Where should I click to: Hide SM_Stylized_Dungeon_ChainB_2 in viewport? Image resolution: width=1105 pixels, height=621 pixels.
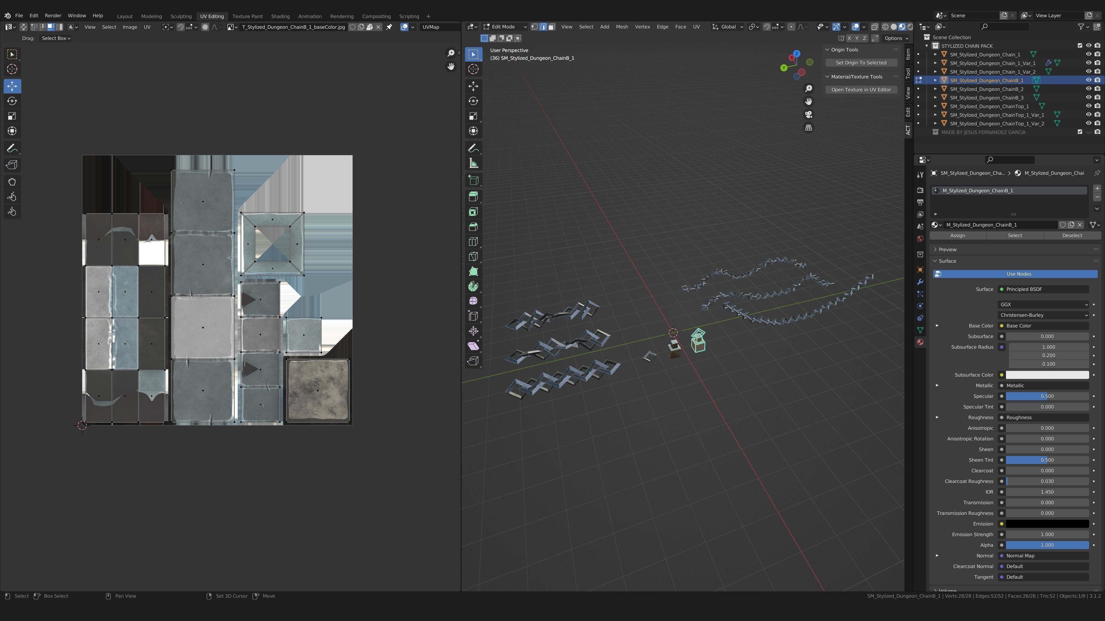pos(1088,89)
